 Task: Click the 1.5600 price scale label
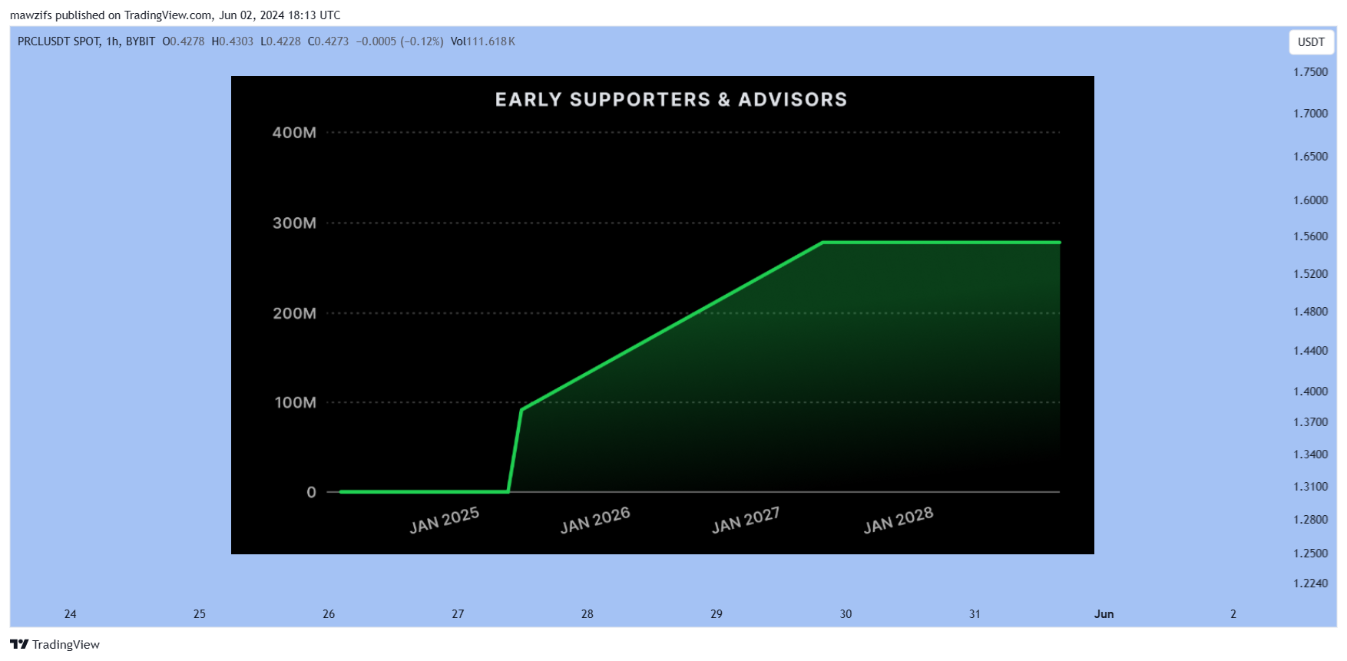(1311, 236)
